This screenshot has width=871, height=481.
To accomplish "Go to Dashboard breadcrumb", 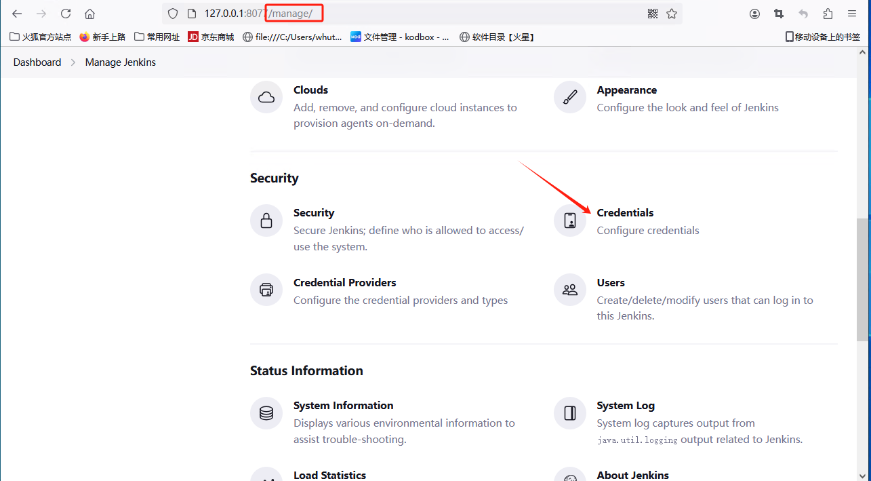I will click(x=37, y=62).
